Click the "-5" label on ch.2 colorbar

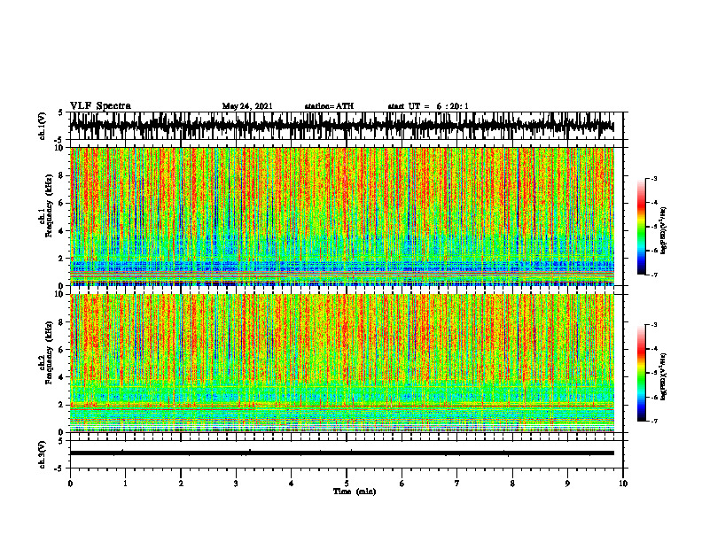(654, 373)
